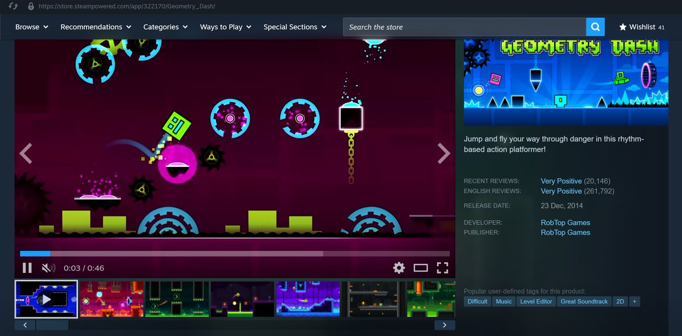
Task: Enter fullscreen video mode
Action: [x=442, y=268]
